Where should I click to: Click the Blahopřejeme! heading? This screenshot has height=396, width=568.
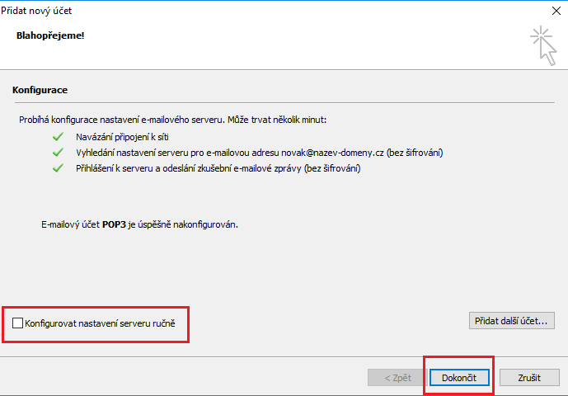click(50, 36)
